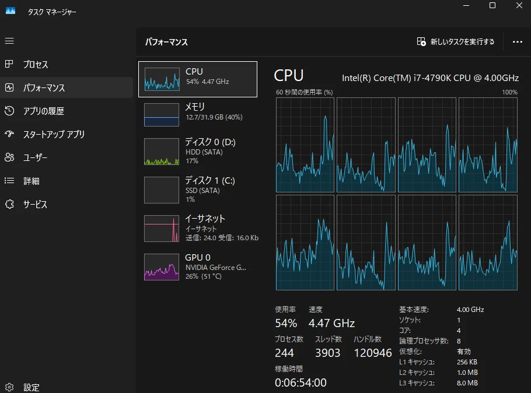Click the 54% usage value
The width and height of the screenshot is (531, 393).
pyautogui.click(x=286, y=323)
